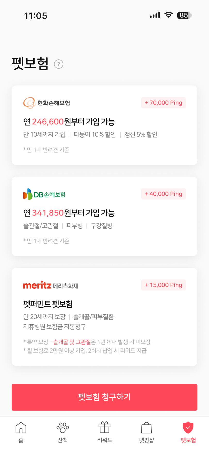209x449 pixels.
Task: Tap the +40,000 Ping reward badge
Action: (x=163, y=194)
